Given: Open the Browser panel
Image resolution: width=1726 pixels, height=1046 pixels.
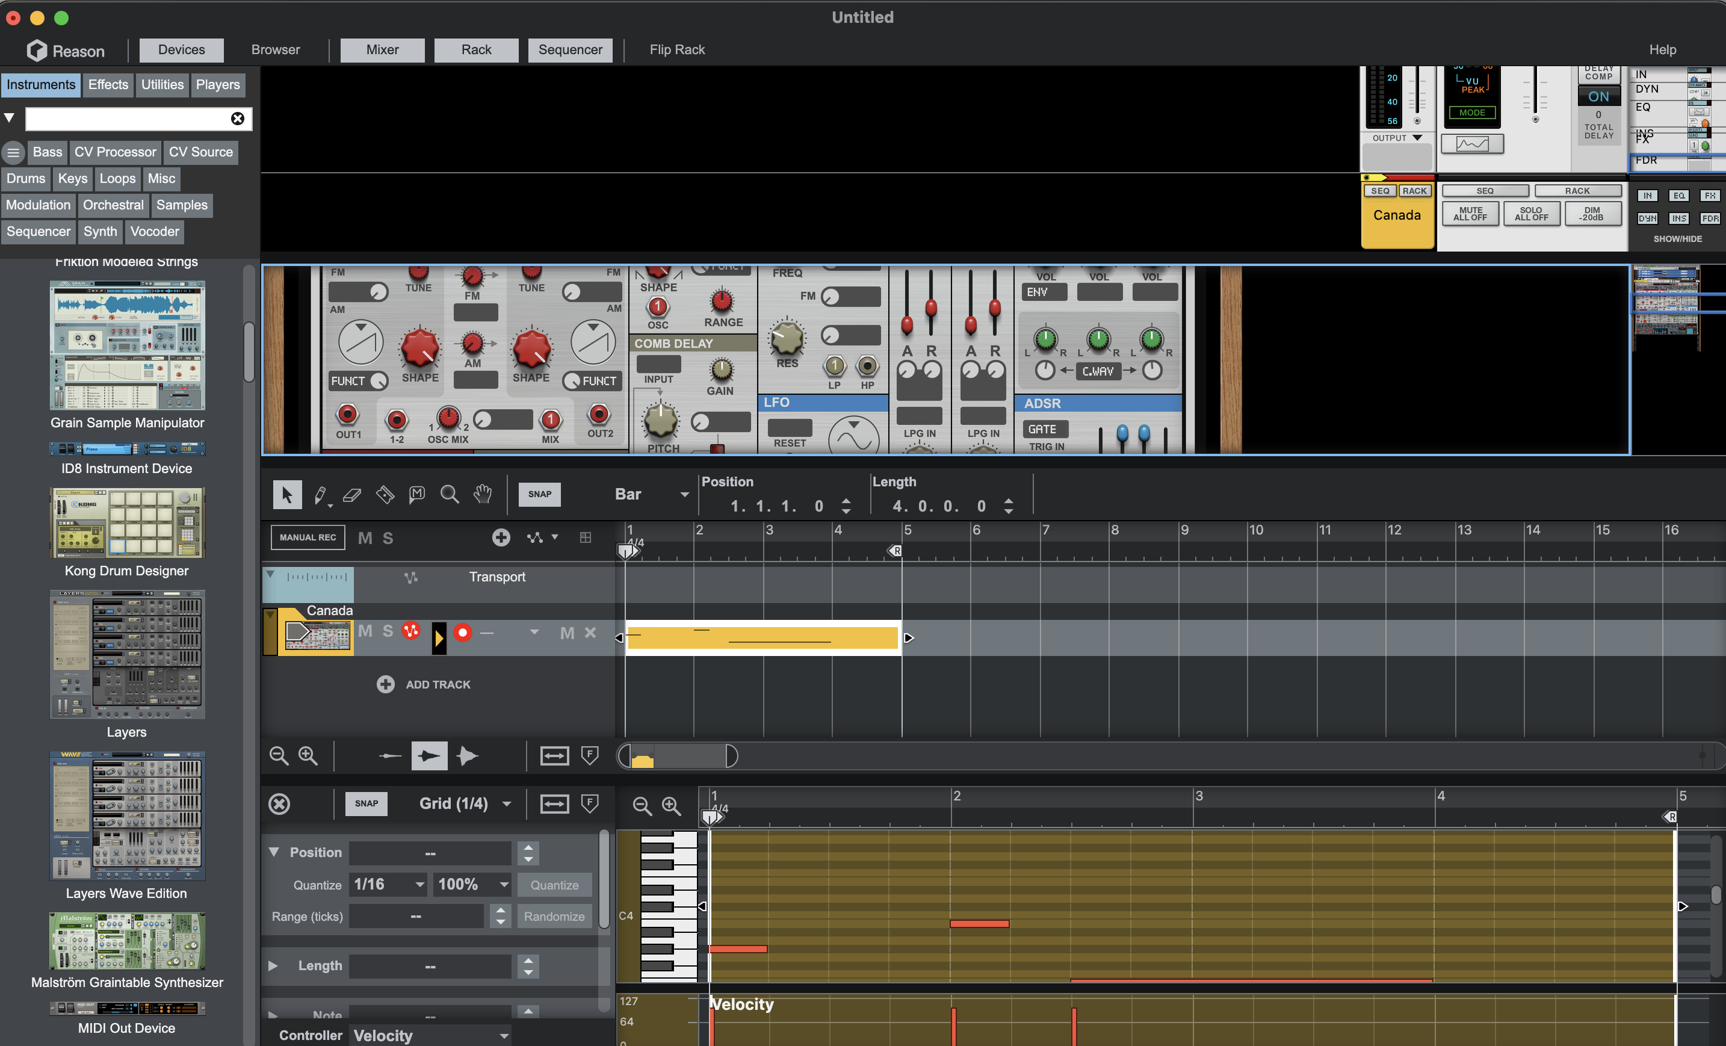Looking at the screenshot, I should pos(275,50).
